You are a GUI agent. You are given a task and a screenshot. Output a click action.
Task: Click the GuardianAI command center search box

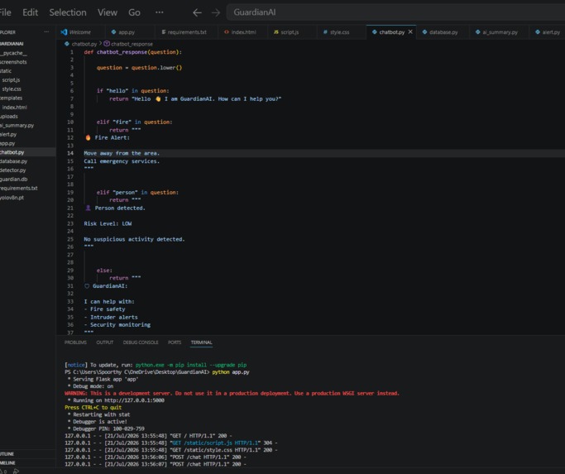(395, 12)
